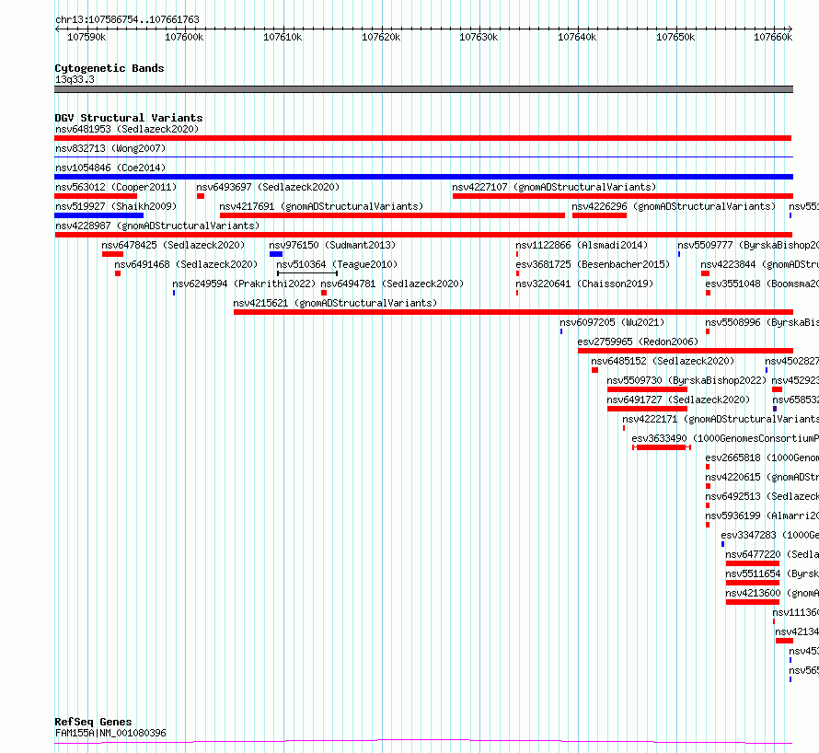Select the black interval bar of nsv510364
The image size is (819, 753).
click(307, 273)
